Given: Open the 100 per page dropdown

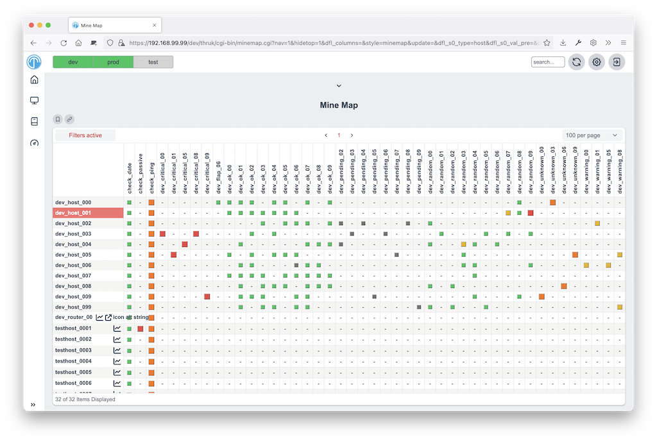Looking at the screenshot, I should 591,135.
